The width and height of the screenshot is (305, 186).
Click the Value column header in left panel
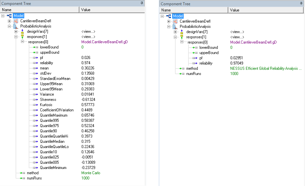pyautogui.click(x=112, y=10)
